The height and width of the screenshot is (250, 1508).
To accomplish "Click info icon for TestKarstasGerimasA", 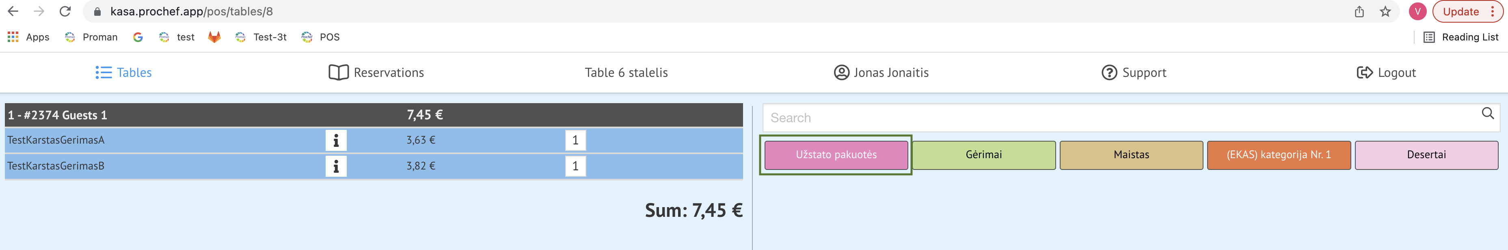I will pyautogui.click(x=335, y=140).
